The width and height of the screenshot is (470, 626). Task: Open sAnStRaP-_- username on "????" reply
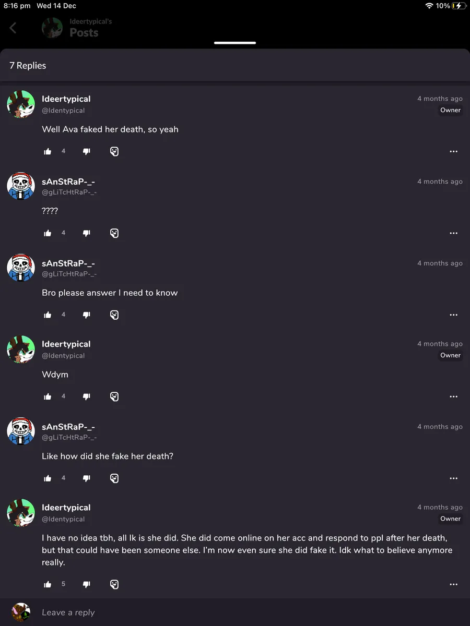(68, 182)
